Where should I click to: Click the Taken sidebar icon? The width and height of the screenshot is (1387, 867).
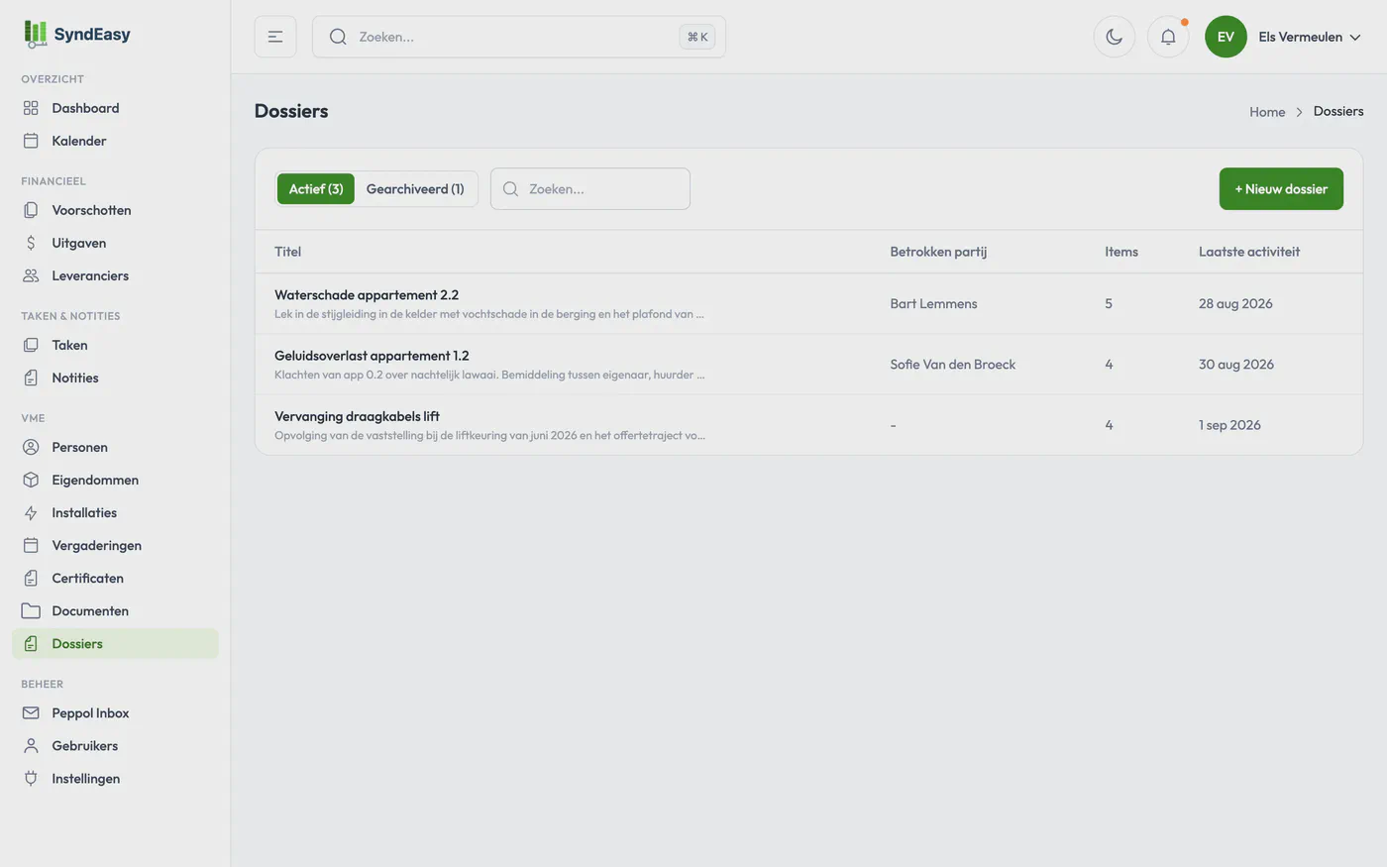[x=31, y=345]
